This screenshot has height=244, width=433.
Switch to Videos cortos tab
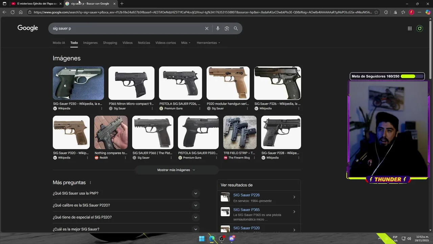(165, 43)
